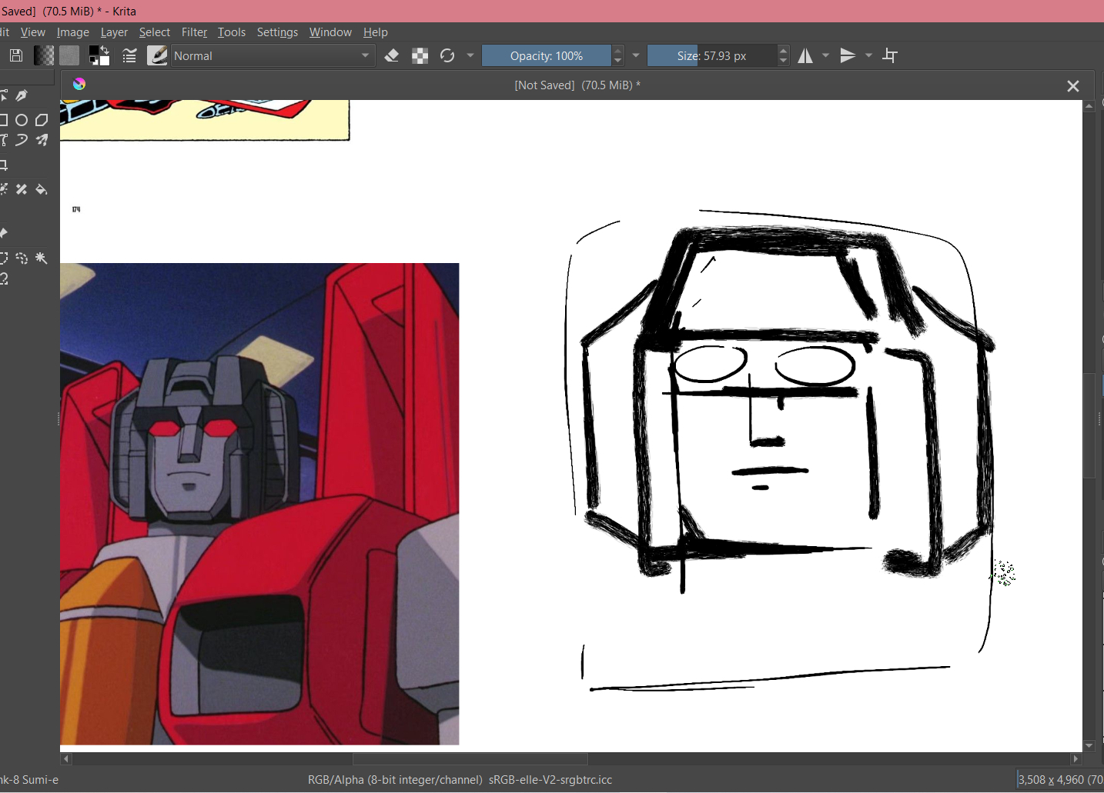Expand vertical mirror options arrow
This screenshot has width=1104, height=793.
[869, 55]
